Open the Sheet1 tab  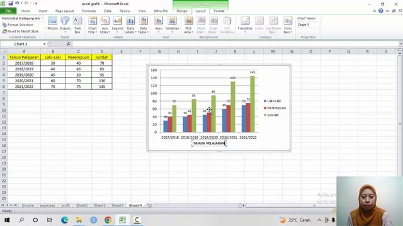point(82,205)
